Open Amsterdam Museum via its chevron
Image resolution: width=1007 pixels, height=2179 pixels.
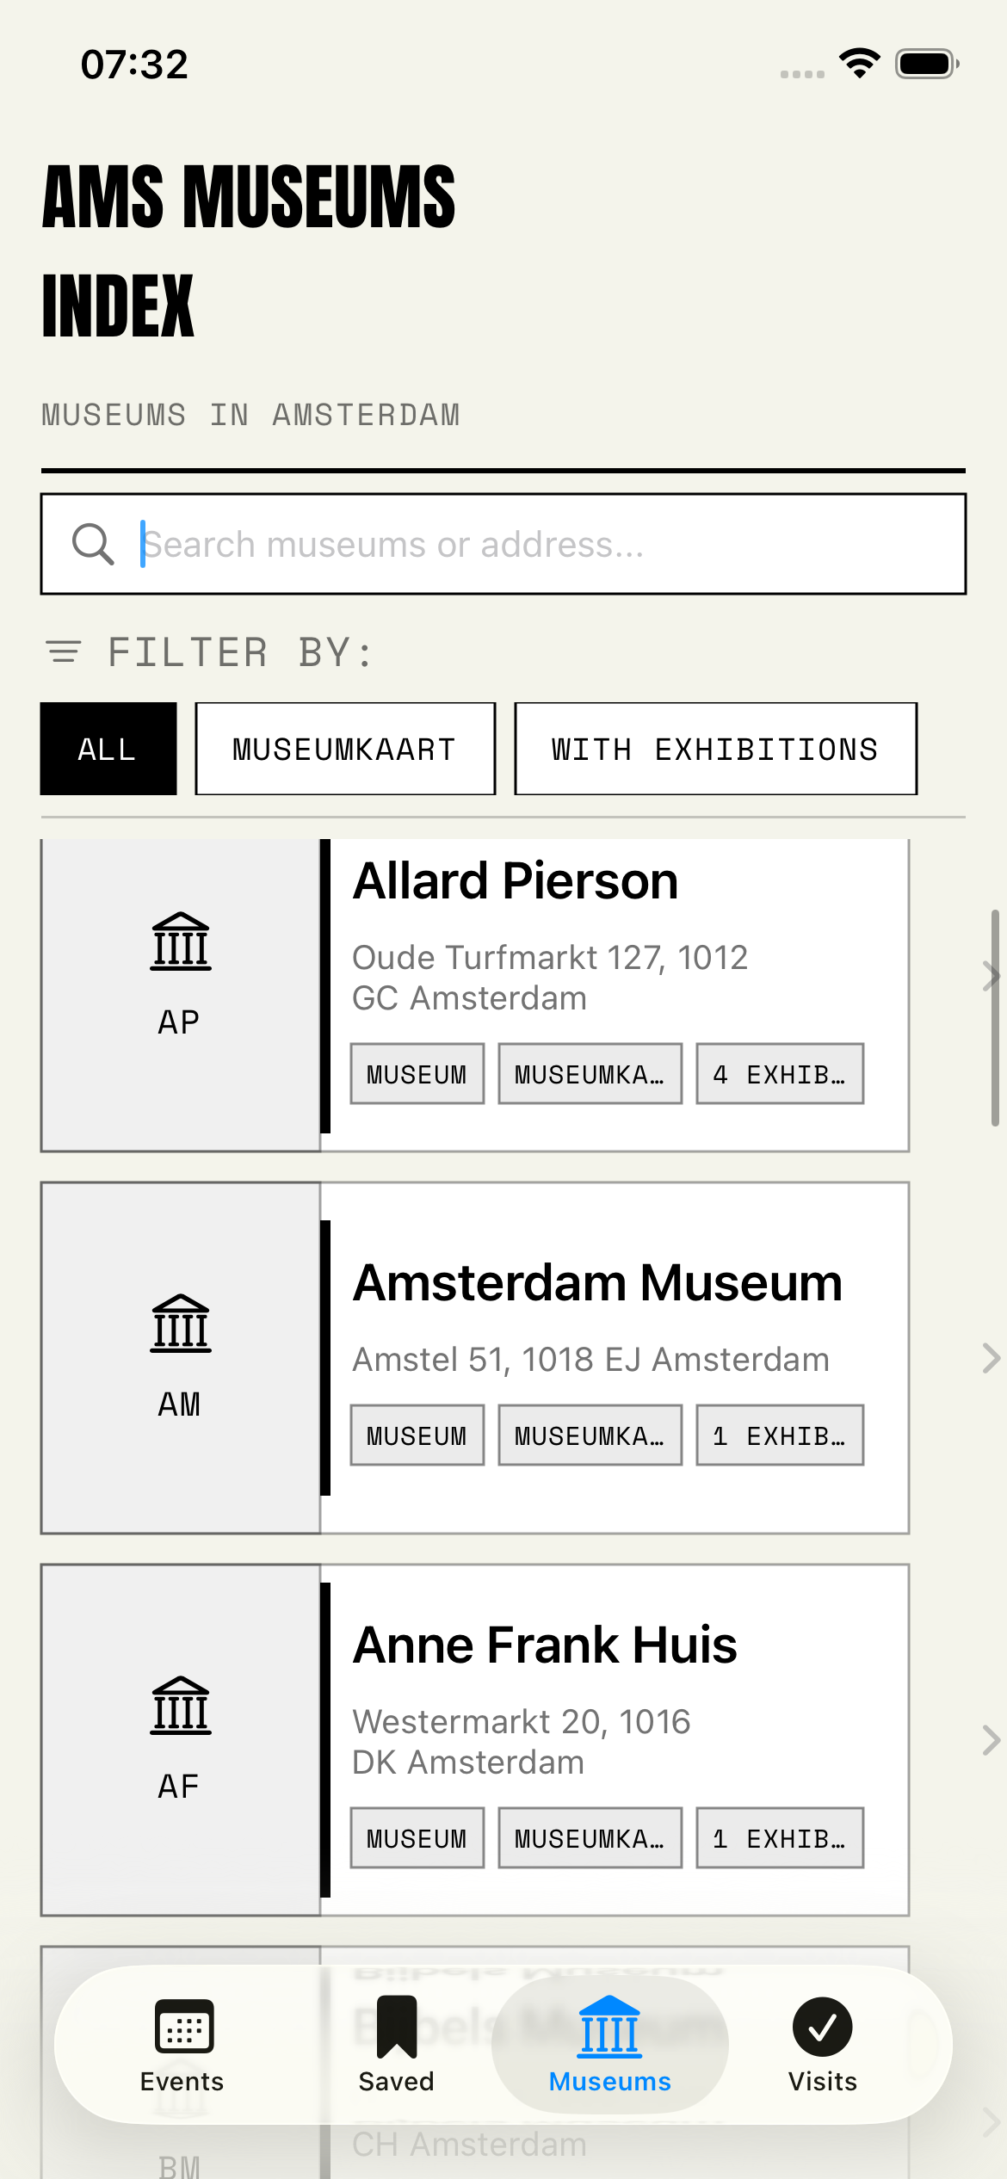(991, 1358)
